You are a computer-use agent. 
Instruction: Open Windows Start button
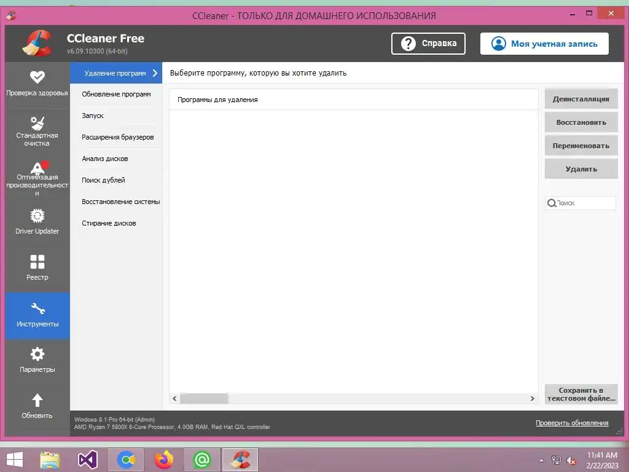[15, 459]
